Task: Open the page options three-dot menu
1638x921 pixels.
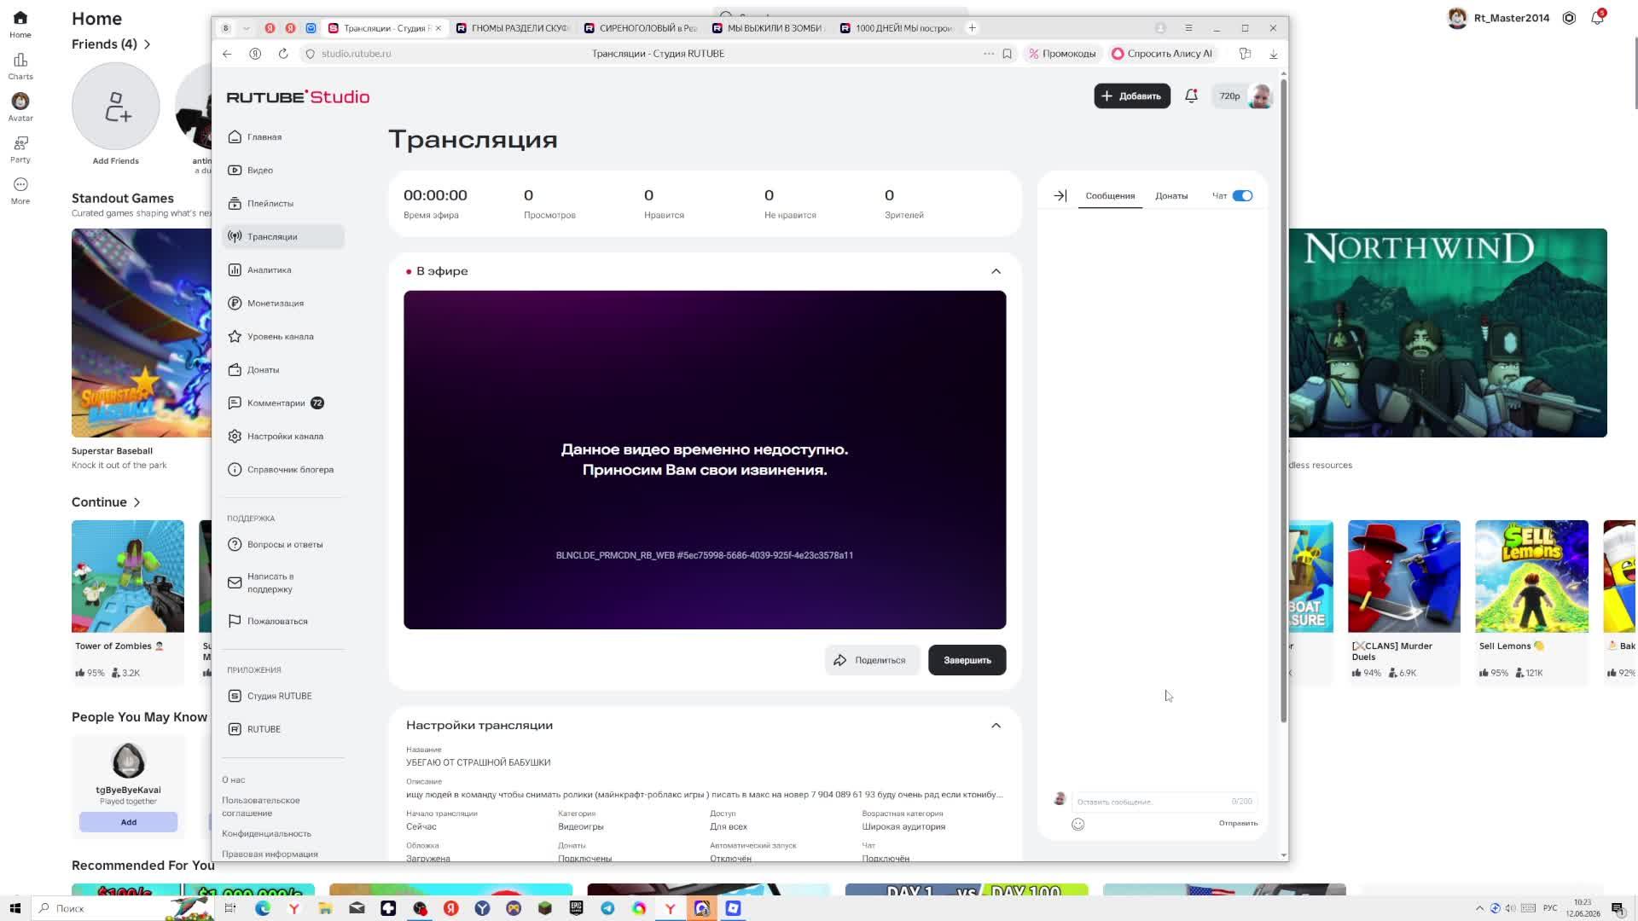Action: pyautogui.click(x=989, y=54)
